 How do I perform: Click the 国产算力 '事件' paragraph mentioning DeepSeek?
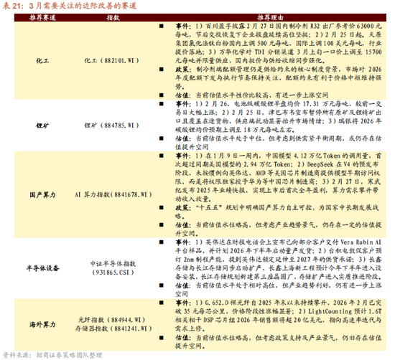coord(279,177)
